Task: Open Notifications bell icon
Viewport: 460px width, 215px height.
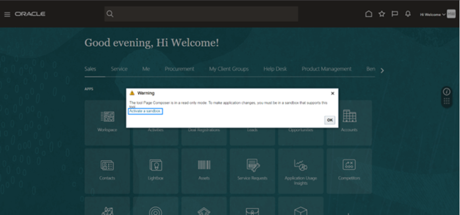Action: click(408, 14)
